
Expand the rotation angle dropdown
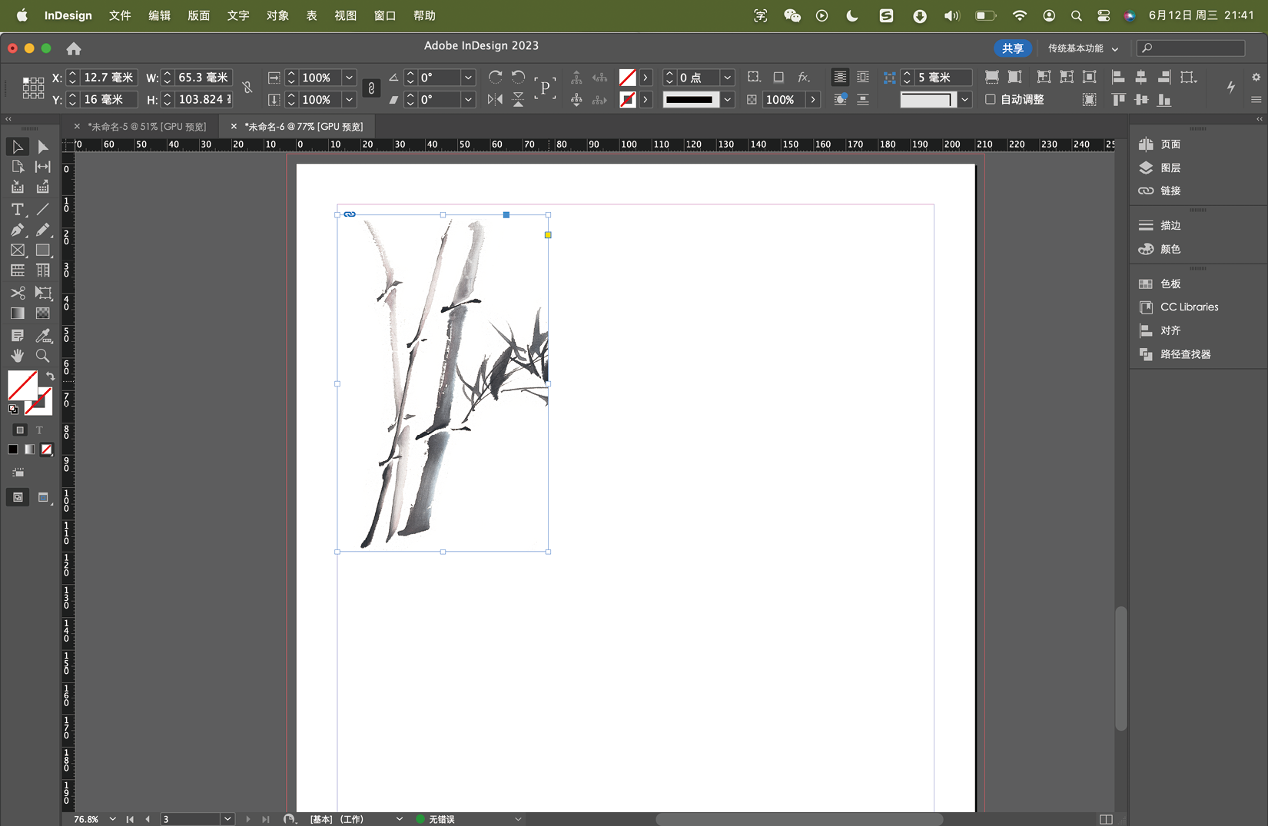[468, 78]
